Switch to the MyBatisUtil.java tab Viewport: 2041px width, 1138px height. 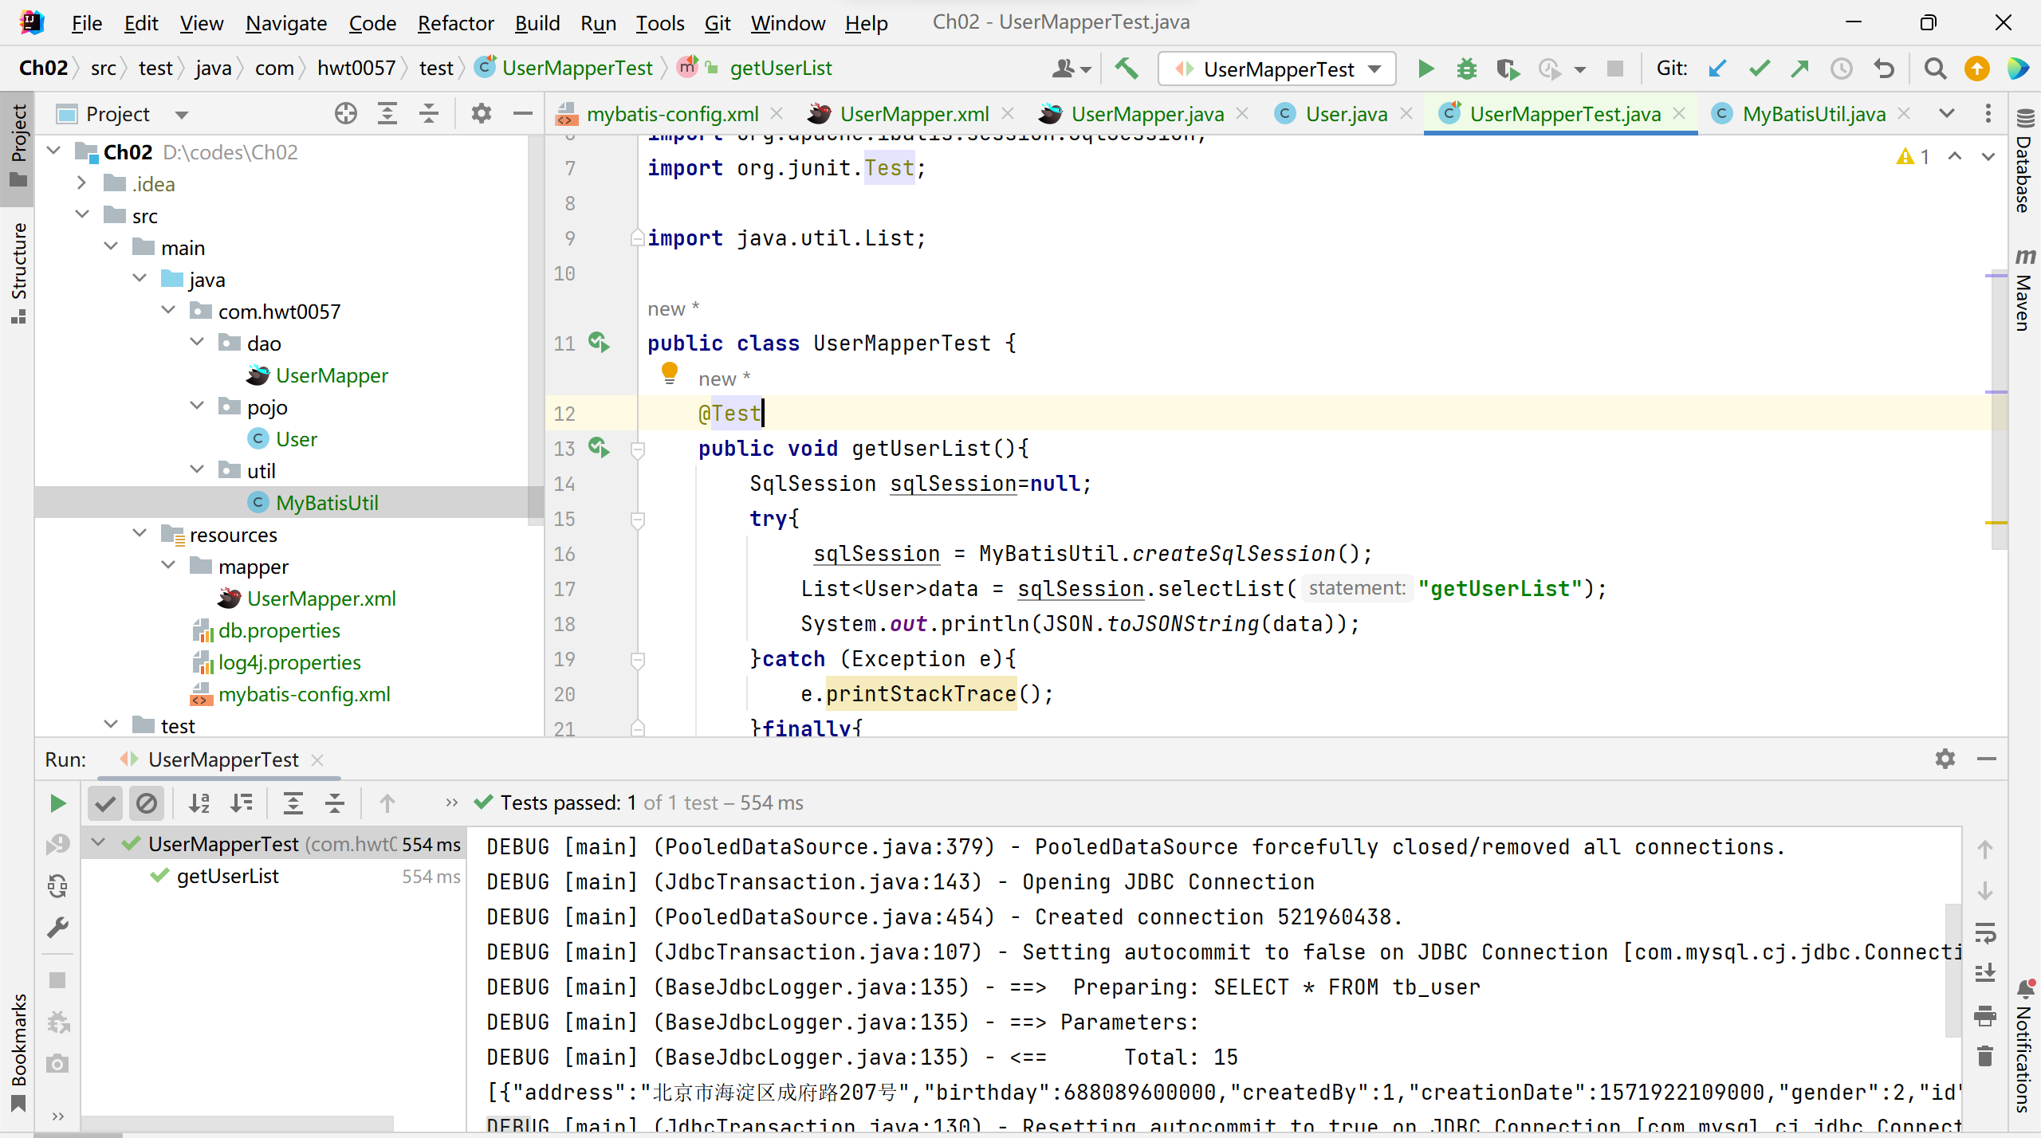click(1814, 114)
